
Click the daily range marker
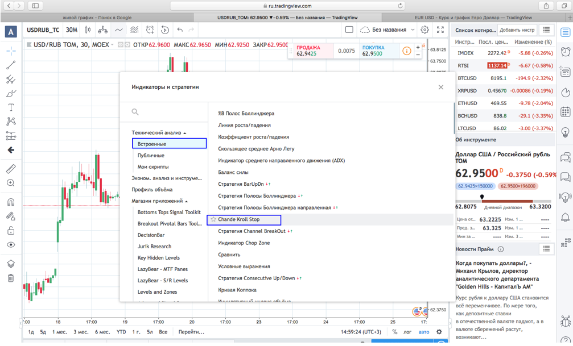pyautogui.click(x=482, y=197)
